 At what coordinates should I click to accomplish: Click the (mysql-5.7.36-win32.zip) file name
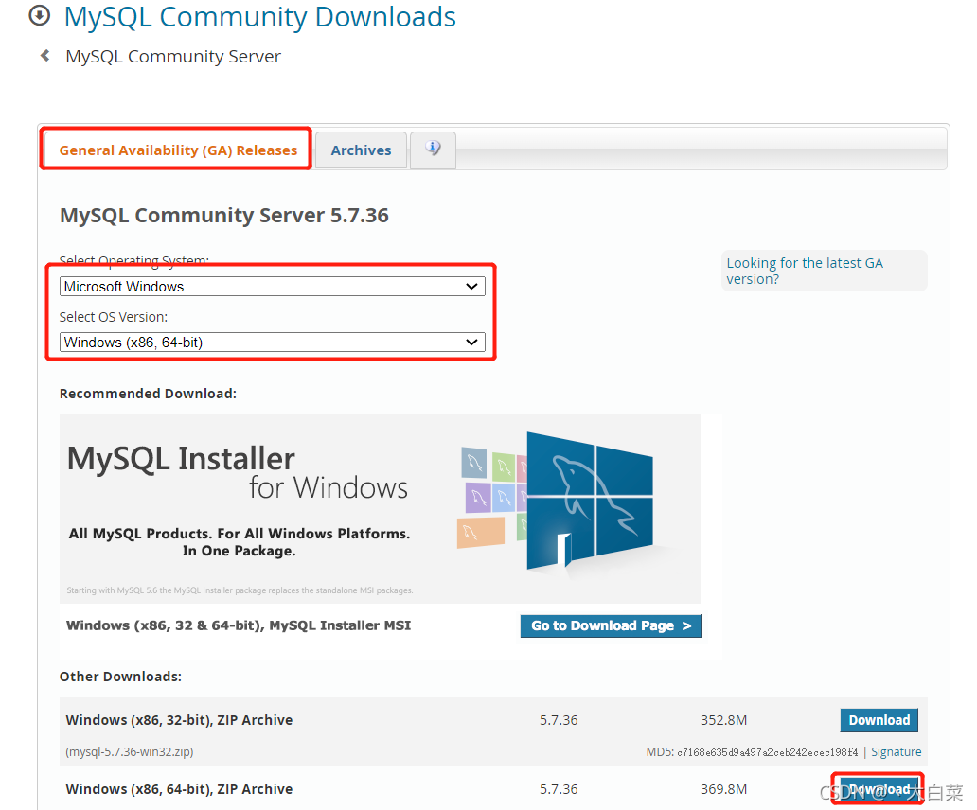[x=130, y=752]
